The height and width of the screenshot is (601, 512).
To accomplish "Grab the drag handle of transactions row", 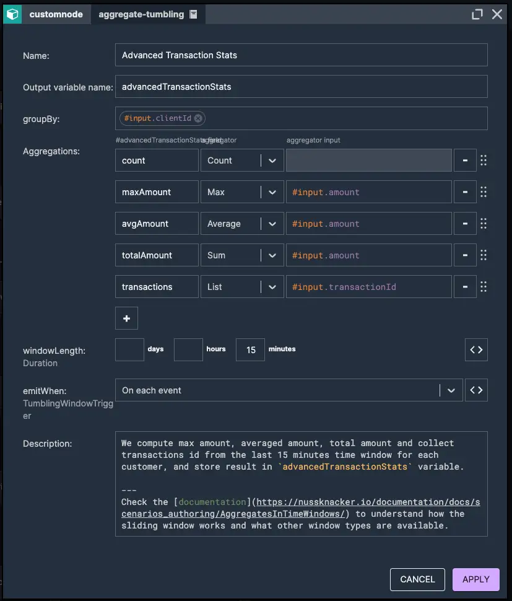I will tap(484, 287).
